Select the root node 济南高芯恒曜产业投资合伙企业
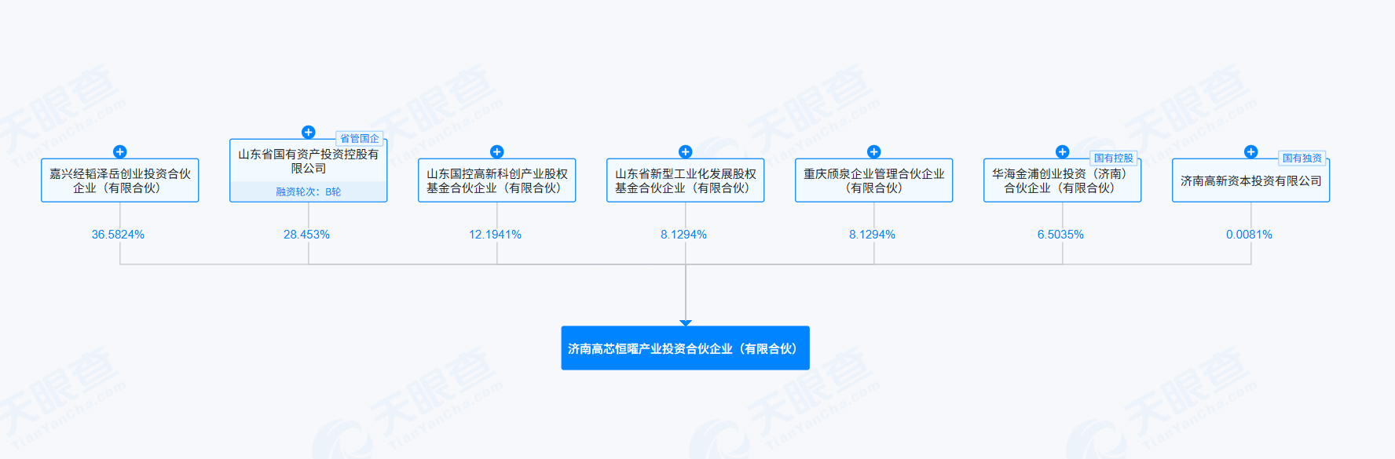Viewport: 1395px width, 459px height. (685, 348)
